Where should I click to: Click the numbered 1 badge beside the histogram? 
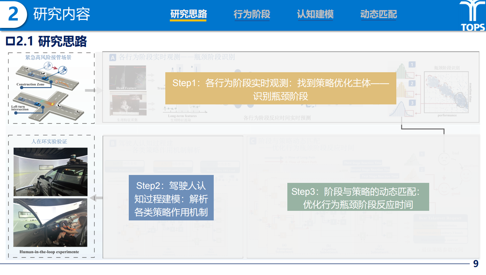pos(412,64)
